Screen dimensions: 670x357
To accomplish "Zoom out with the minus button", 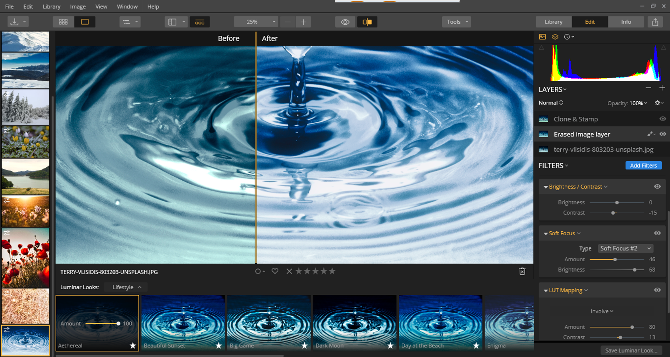I will click(288, 22).
